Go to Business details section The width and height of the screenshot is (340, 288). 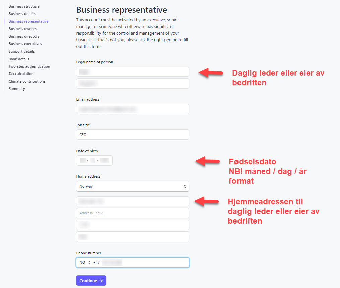coord(22,14)
